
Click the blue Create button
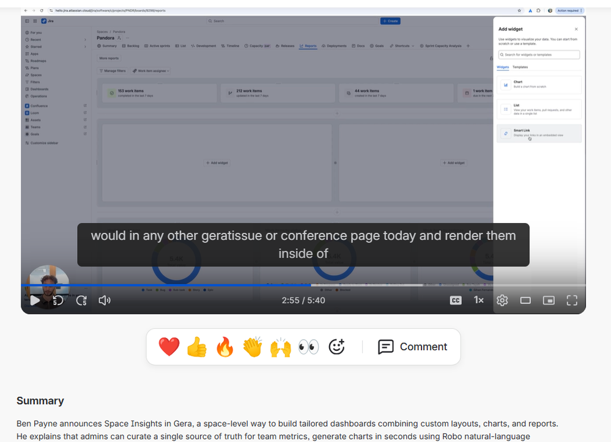click(390, 21)
